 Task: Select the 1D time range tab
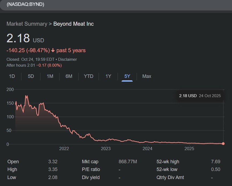point(12,76)
